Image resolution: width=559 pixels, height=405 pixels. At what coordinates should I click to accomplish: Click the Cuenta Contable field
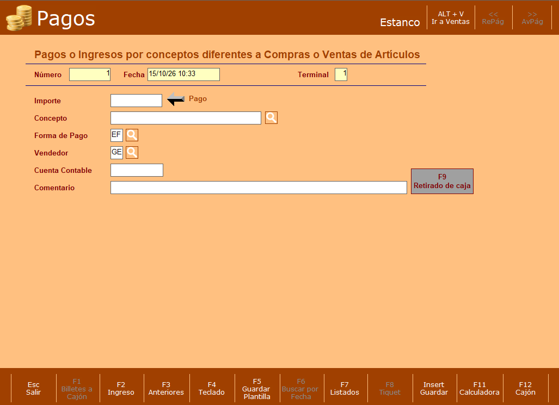[x=137, y=170]
